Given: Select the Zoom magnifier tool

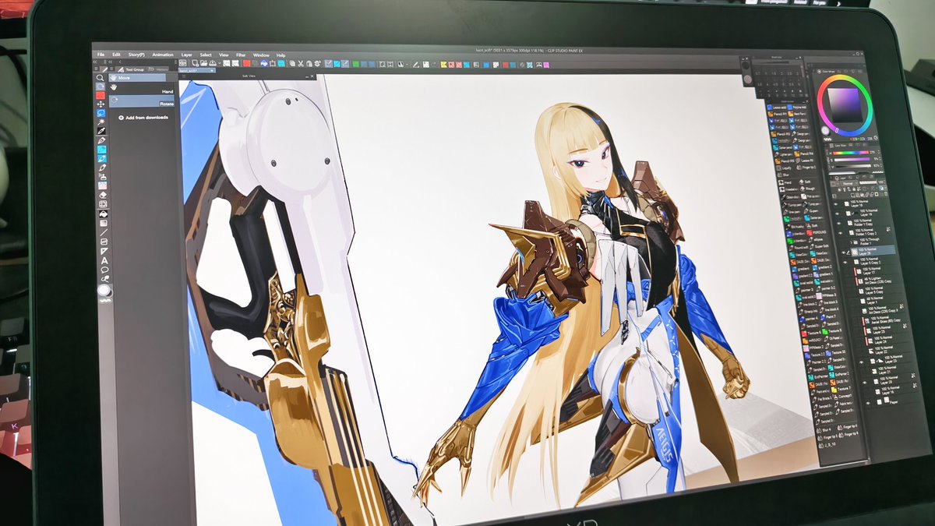Looking at the screenshot, I should pyautogui.click(x=101, y=78).
